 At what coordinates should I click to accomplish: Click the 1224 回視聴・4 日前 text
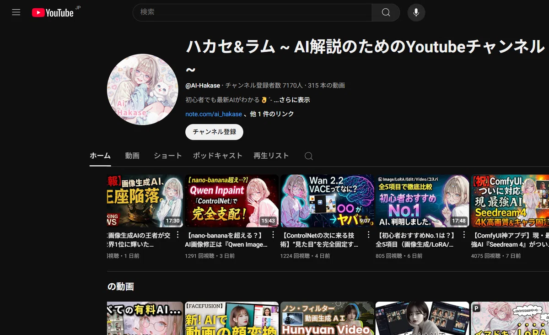click(305, 256)
